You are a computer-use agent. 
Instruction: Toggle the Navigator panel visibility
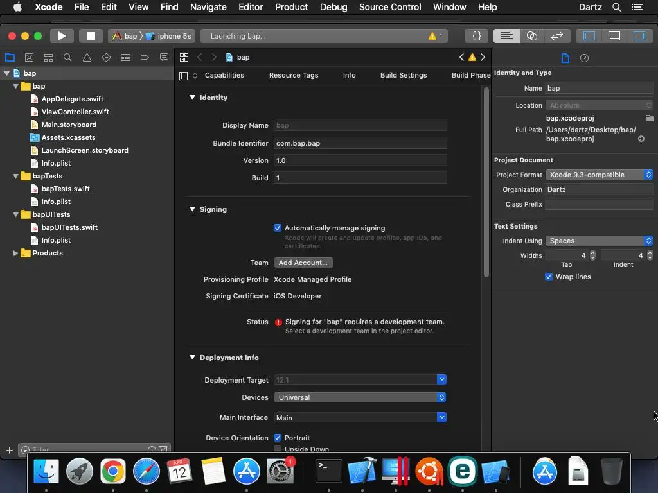coord(589,36)
